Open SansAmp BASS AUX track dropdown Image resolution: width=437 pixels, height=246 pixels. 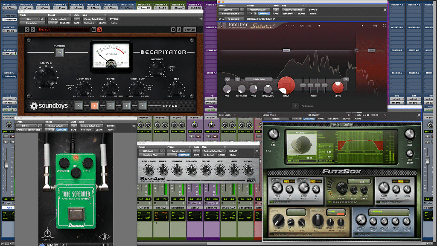tap(149, 151)
